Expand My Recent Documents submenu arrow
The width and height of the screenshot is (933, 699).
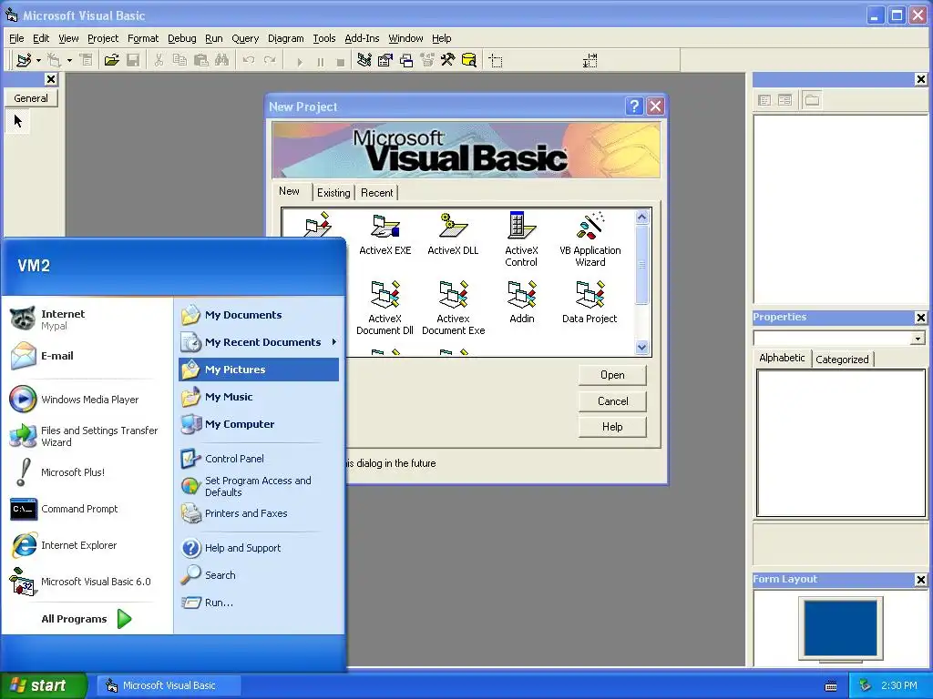334,342
